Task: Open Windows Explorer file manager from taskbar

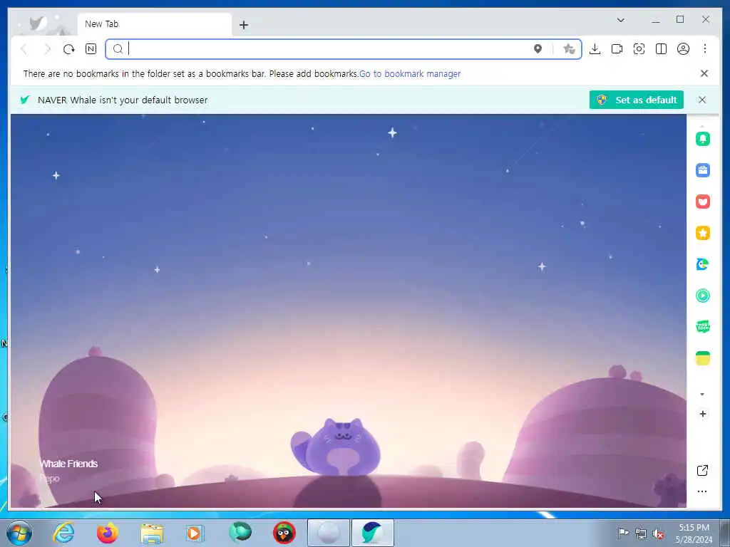Action: tap(152, 533)
